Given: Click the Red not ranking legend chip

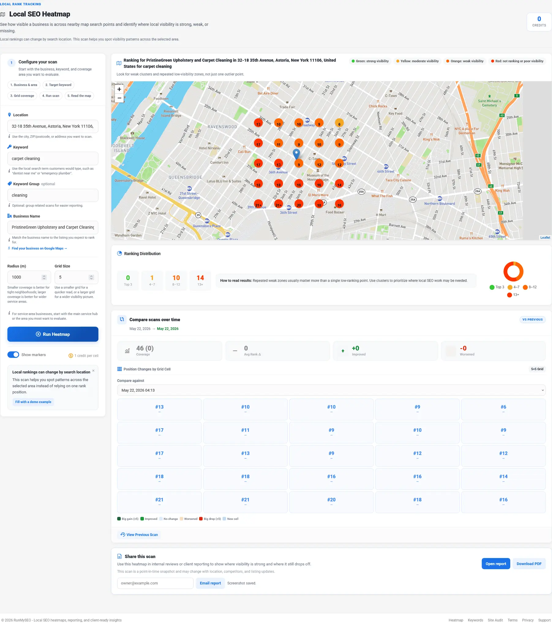Looking at the screenshot, I should coord(517,61).
